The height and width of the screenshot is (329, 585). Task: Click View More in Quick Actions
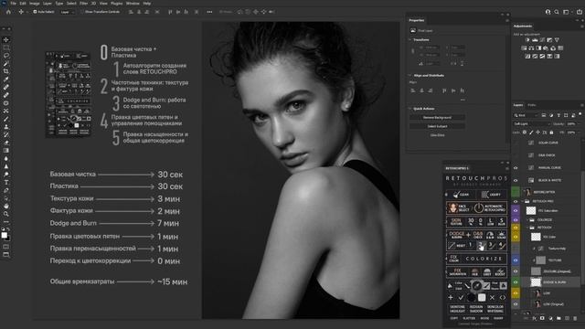437,135
